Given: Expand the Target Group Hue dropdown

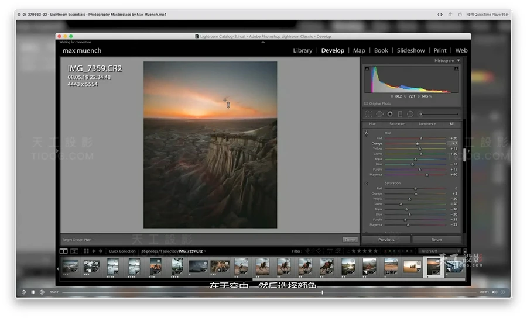Looking at the screenshot, I should click(88, 240).
